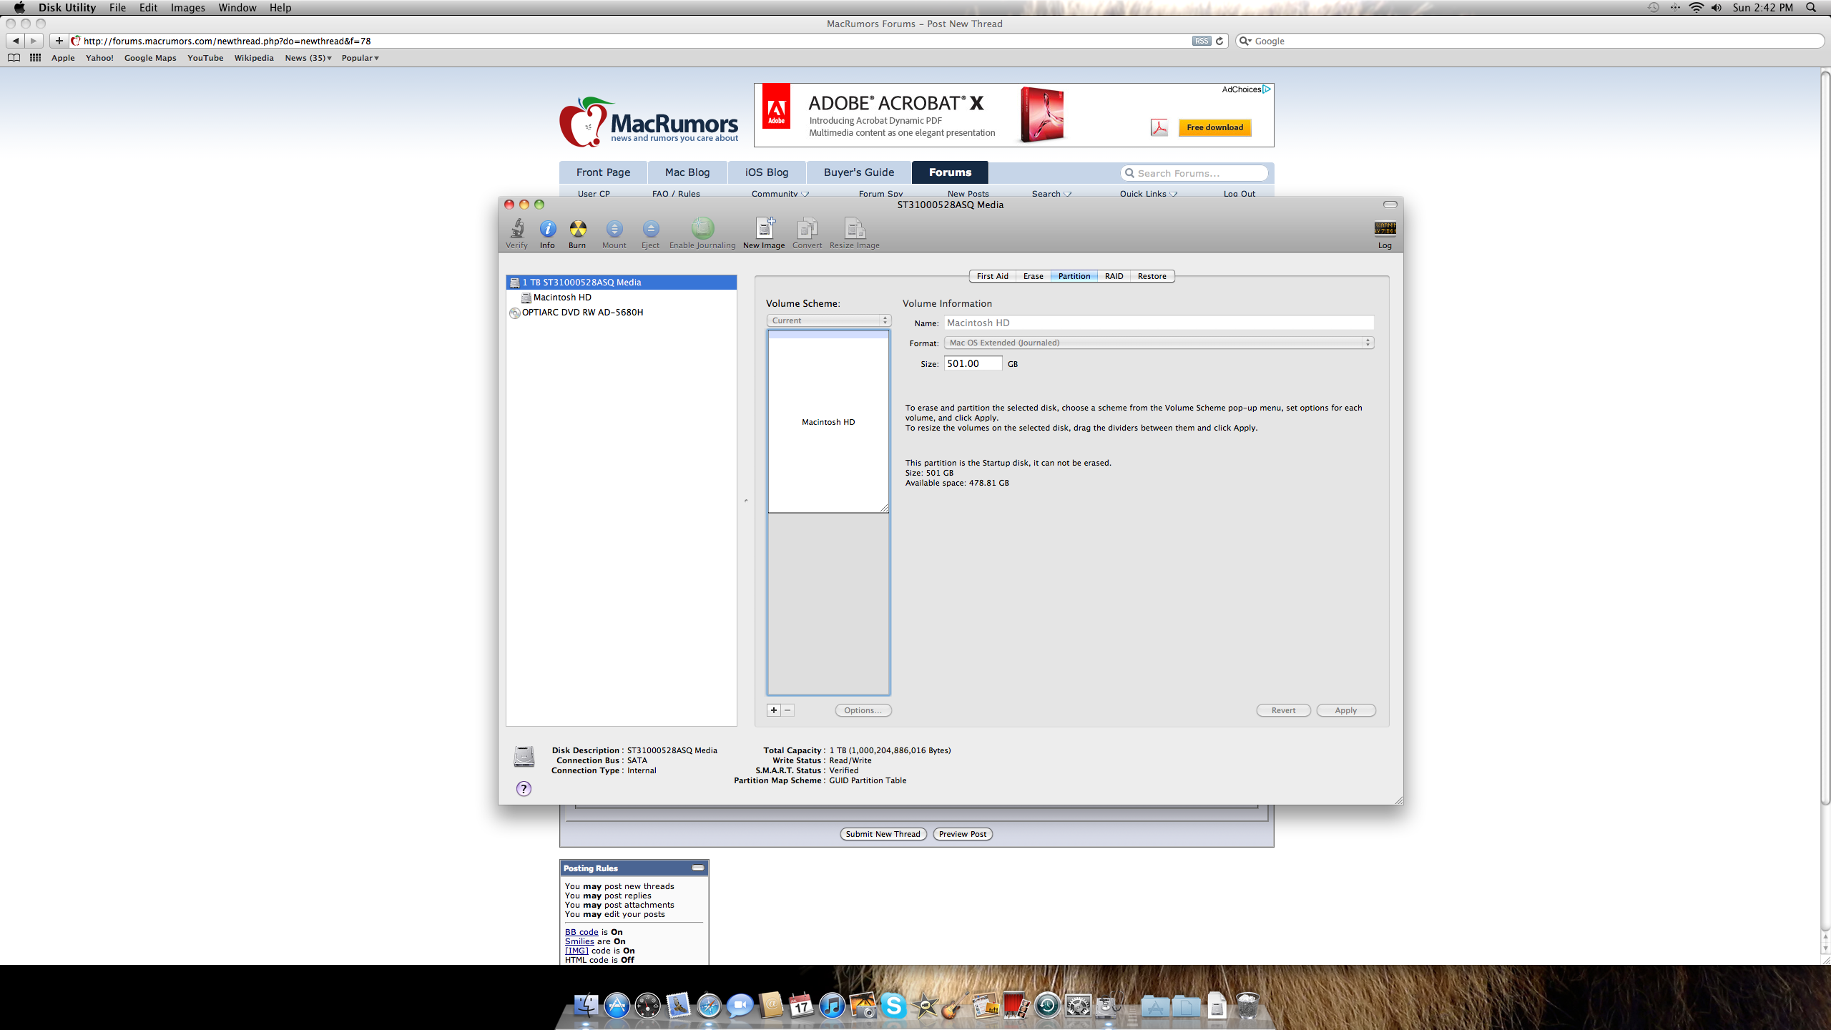Open the Volume Scheme Current dropdown
The image size is (1831, 1030).
pyautogui.click(x=828, y=320)
